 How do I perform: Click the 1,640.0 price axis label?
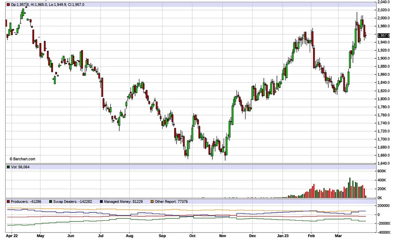tap(384, 163)
